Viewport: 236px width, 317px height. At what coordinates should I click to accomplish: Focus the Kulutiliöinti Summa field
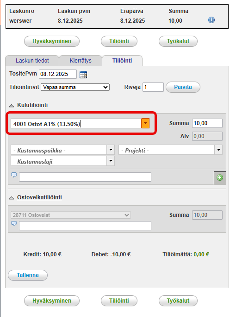tap(207, 123)
